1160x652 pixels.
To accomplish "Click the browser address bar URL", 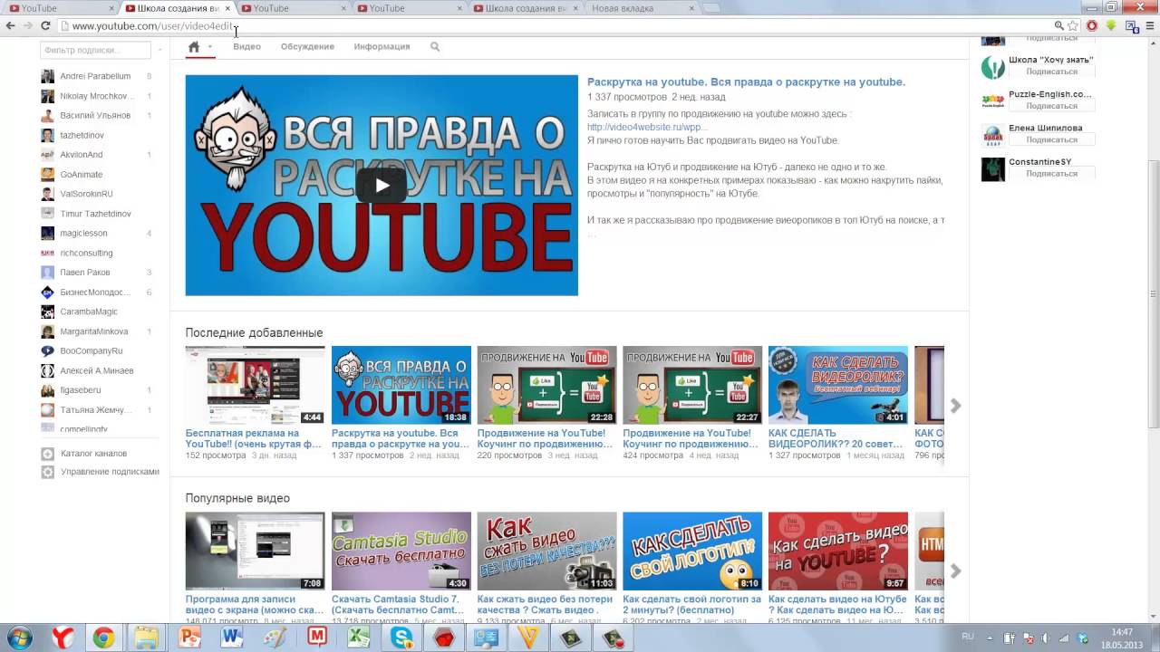I will [x=152, y=26].
